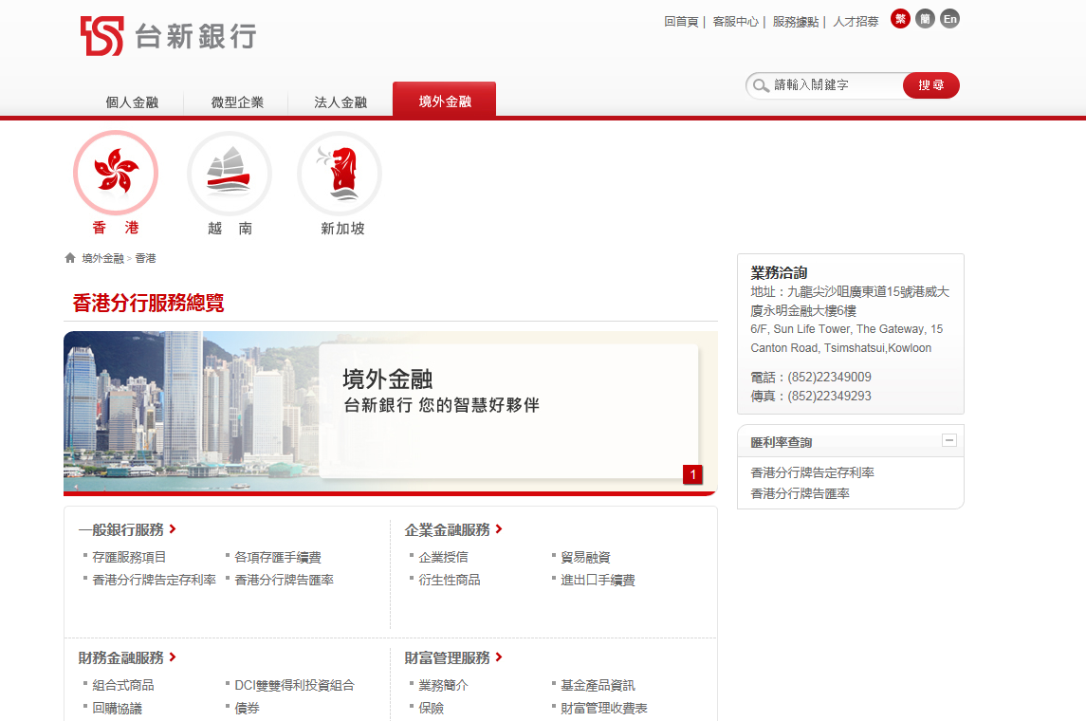Image resolution: width=1086 pixels, height=721 pixels.
Task: Select the Hong Kong bauhinia flower icon
Action: point(116,173)
